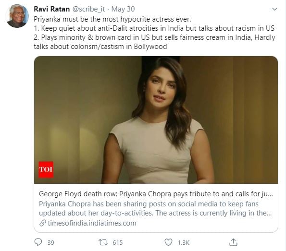Like the tweet with the heart icon

(x=168, y=242)
